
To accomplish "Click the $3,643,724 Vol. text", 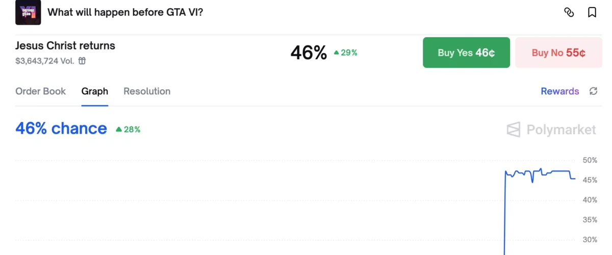I will pyautogui.click(x=45, y=61).
